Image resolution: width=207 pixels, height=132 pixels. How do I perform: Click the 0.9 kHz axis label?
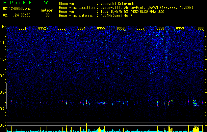point(3,76)
